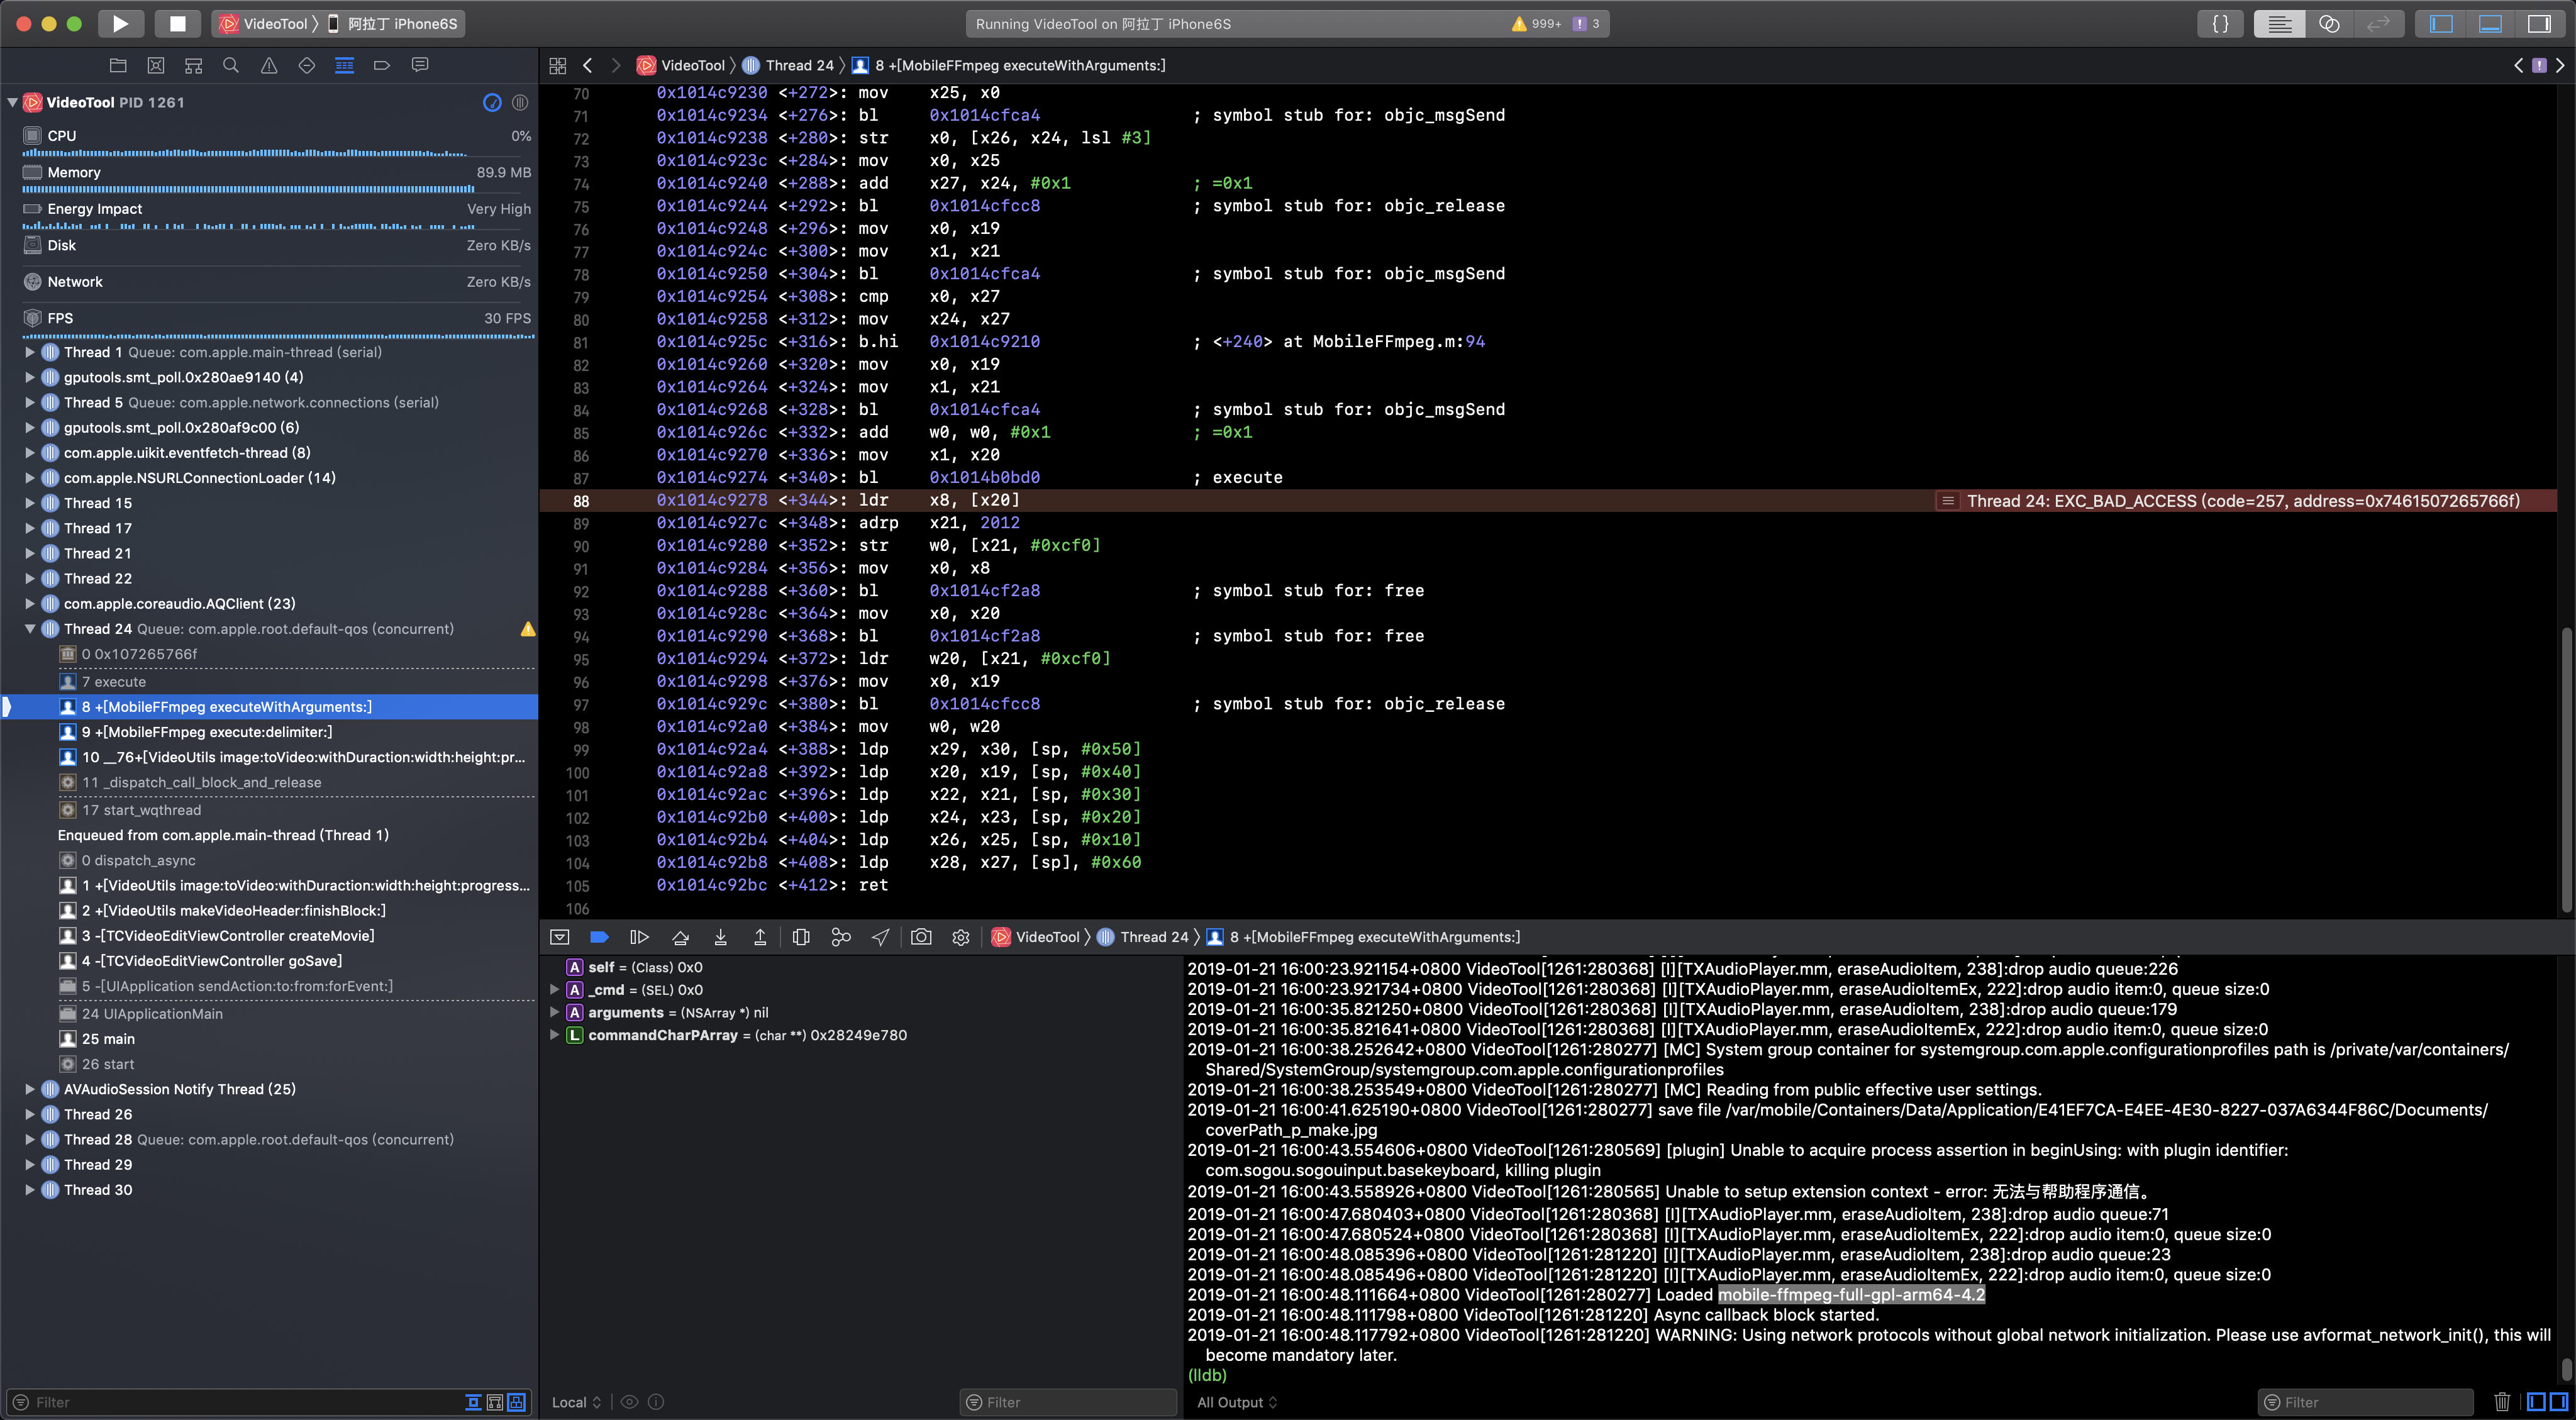Open debug view hierarchy inspector
2576x1420 pixels.
pyautogui.click(x=800, y=937)
